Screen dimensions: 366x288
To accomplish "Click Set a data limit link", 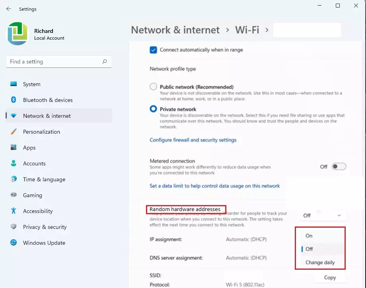I will click(x=215, y=186).
